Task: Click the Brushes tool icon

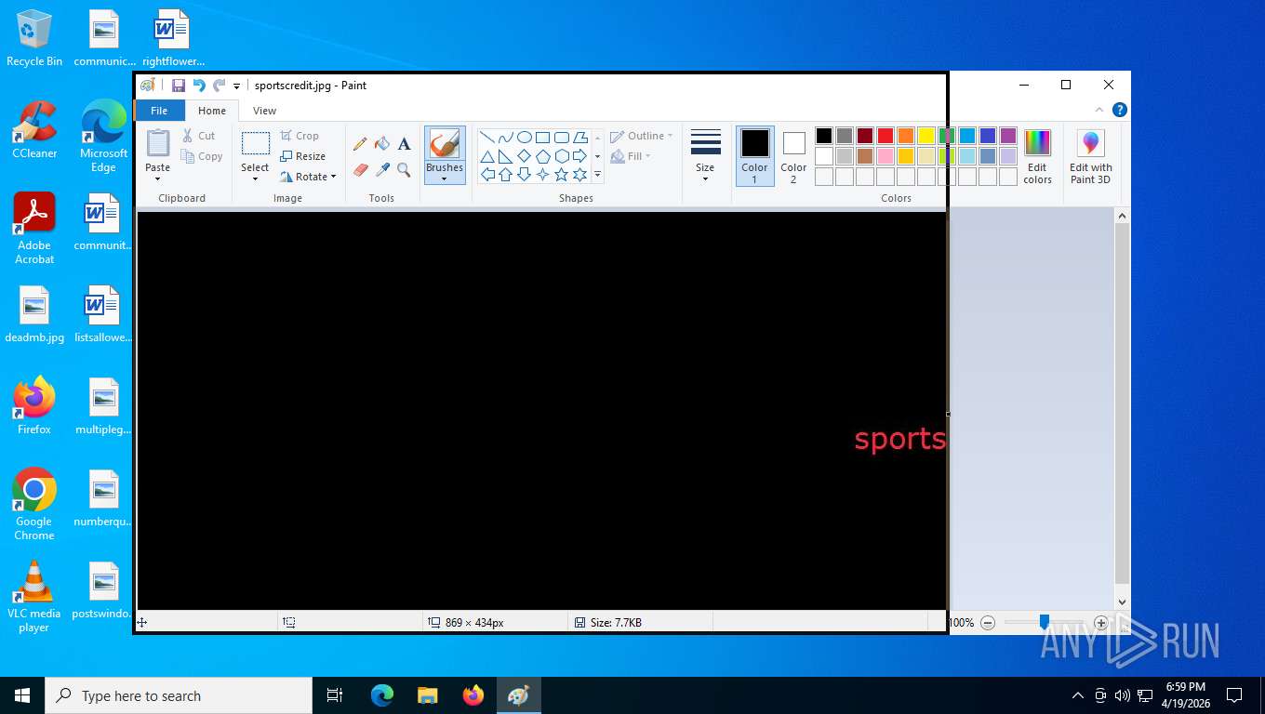Action: tap(445, 144)
